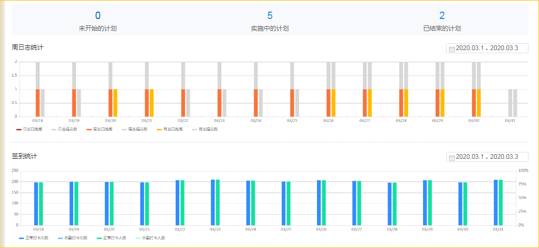Image resolution: width=539 pixels, height=248 pixels.
Task: Hide 日志提交数 legend series
Action: coord(64,129)
